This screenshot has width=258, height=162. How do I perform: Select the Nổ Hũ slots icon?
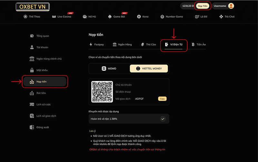[85, 16]
